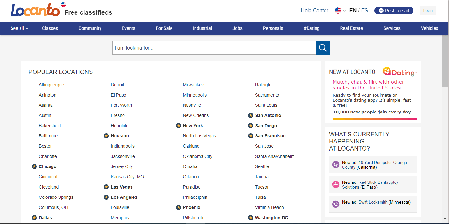Click the #Dating logo in sidebar

point(400,72)
